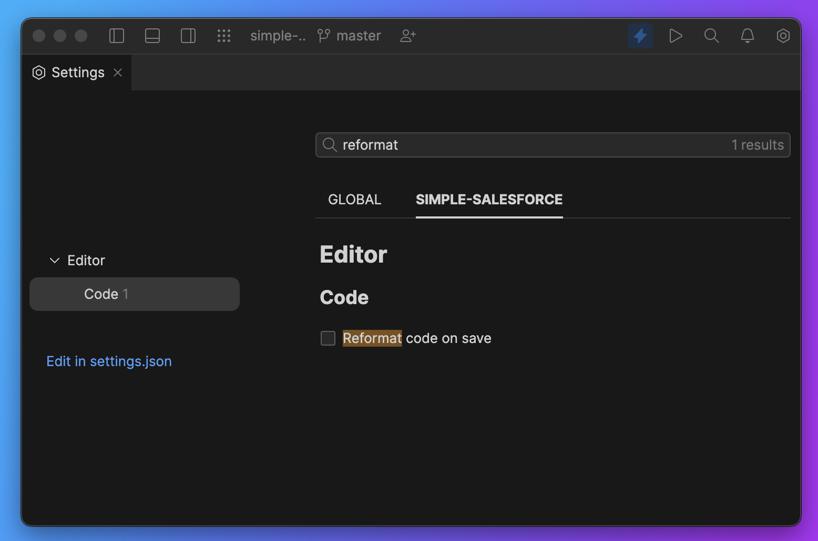Open the simple-.. project name selector
818x541 pixels.
(x=278, y=36)
